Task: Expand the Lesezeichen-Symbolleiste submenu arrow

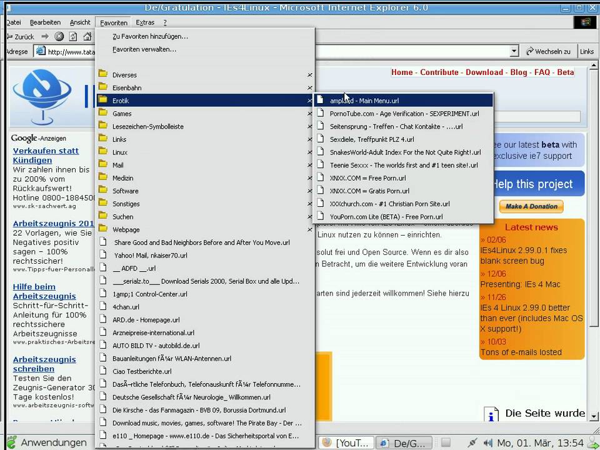Action: point(309,127)
